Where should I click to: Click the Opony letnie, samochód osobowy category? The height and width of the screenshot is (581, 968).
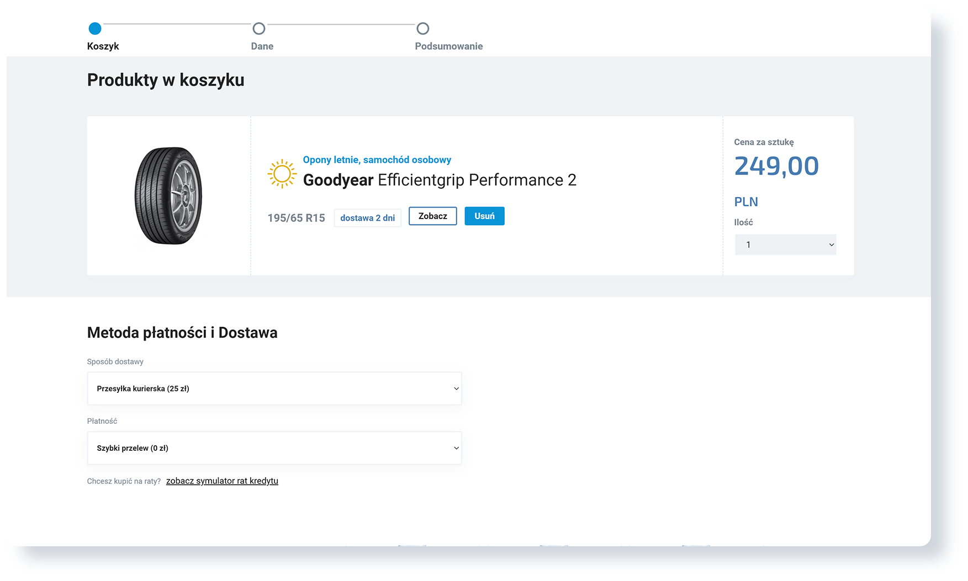pos(377,159)
